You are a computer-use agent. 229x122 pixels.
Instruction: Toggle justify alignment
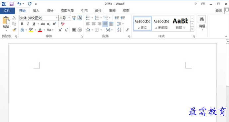tap(105, 24)
